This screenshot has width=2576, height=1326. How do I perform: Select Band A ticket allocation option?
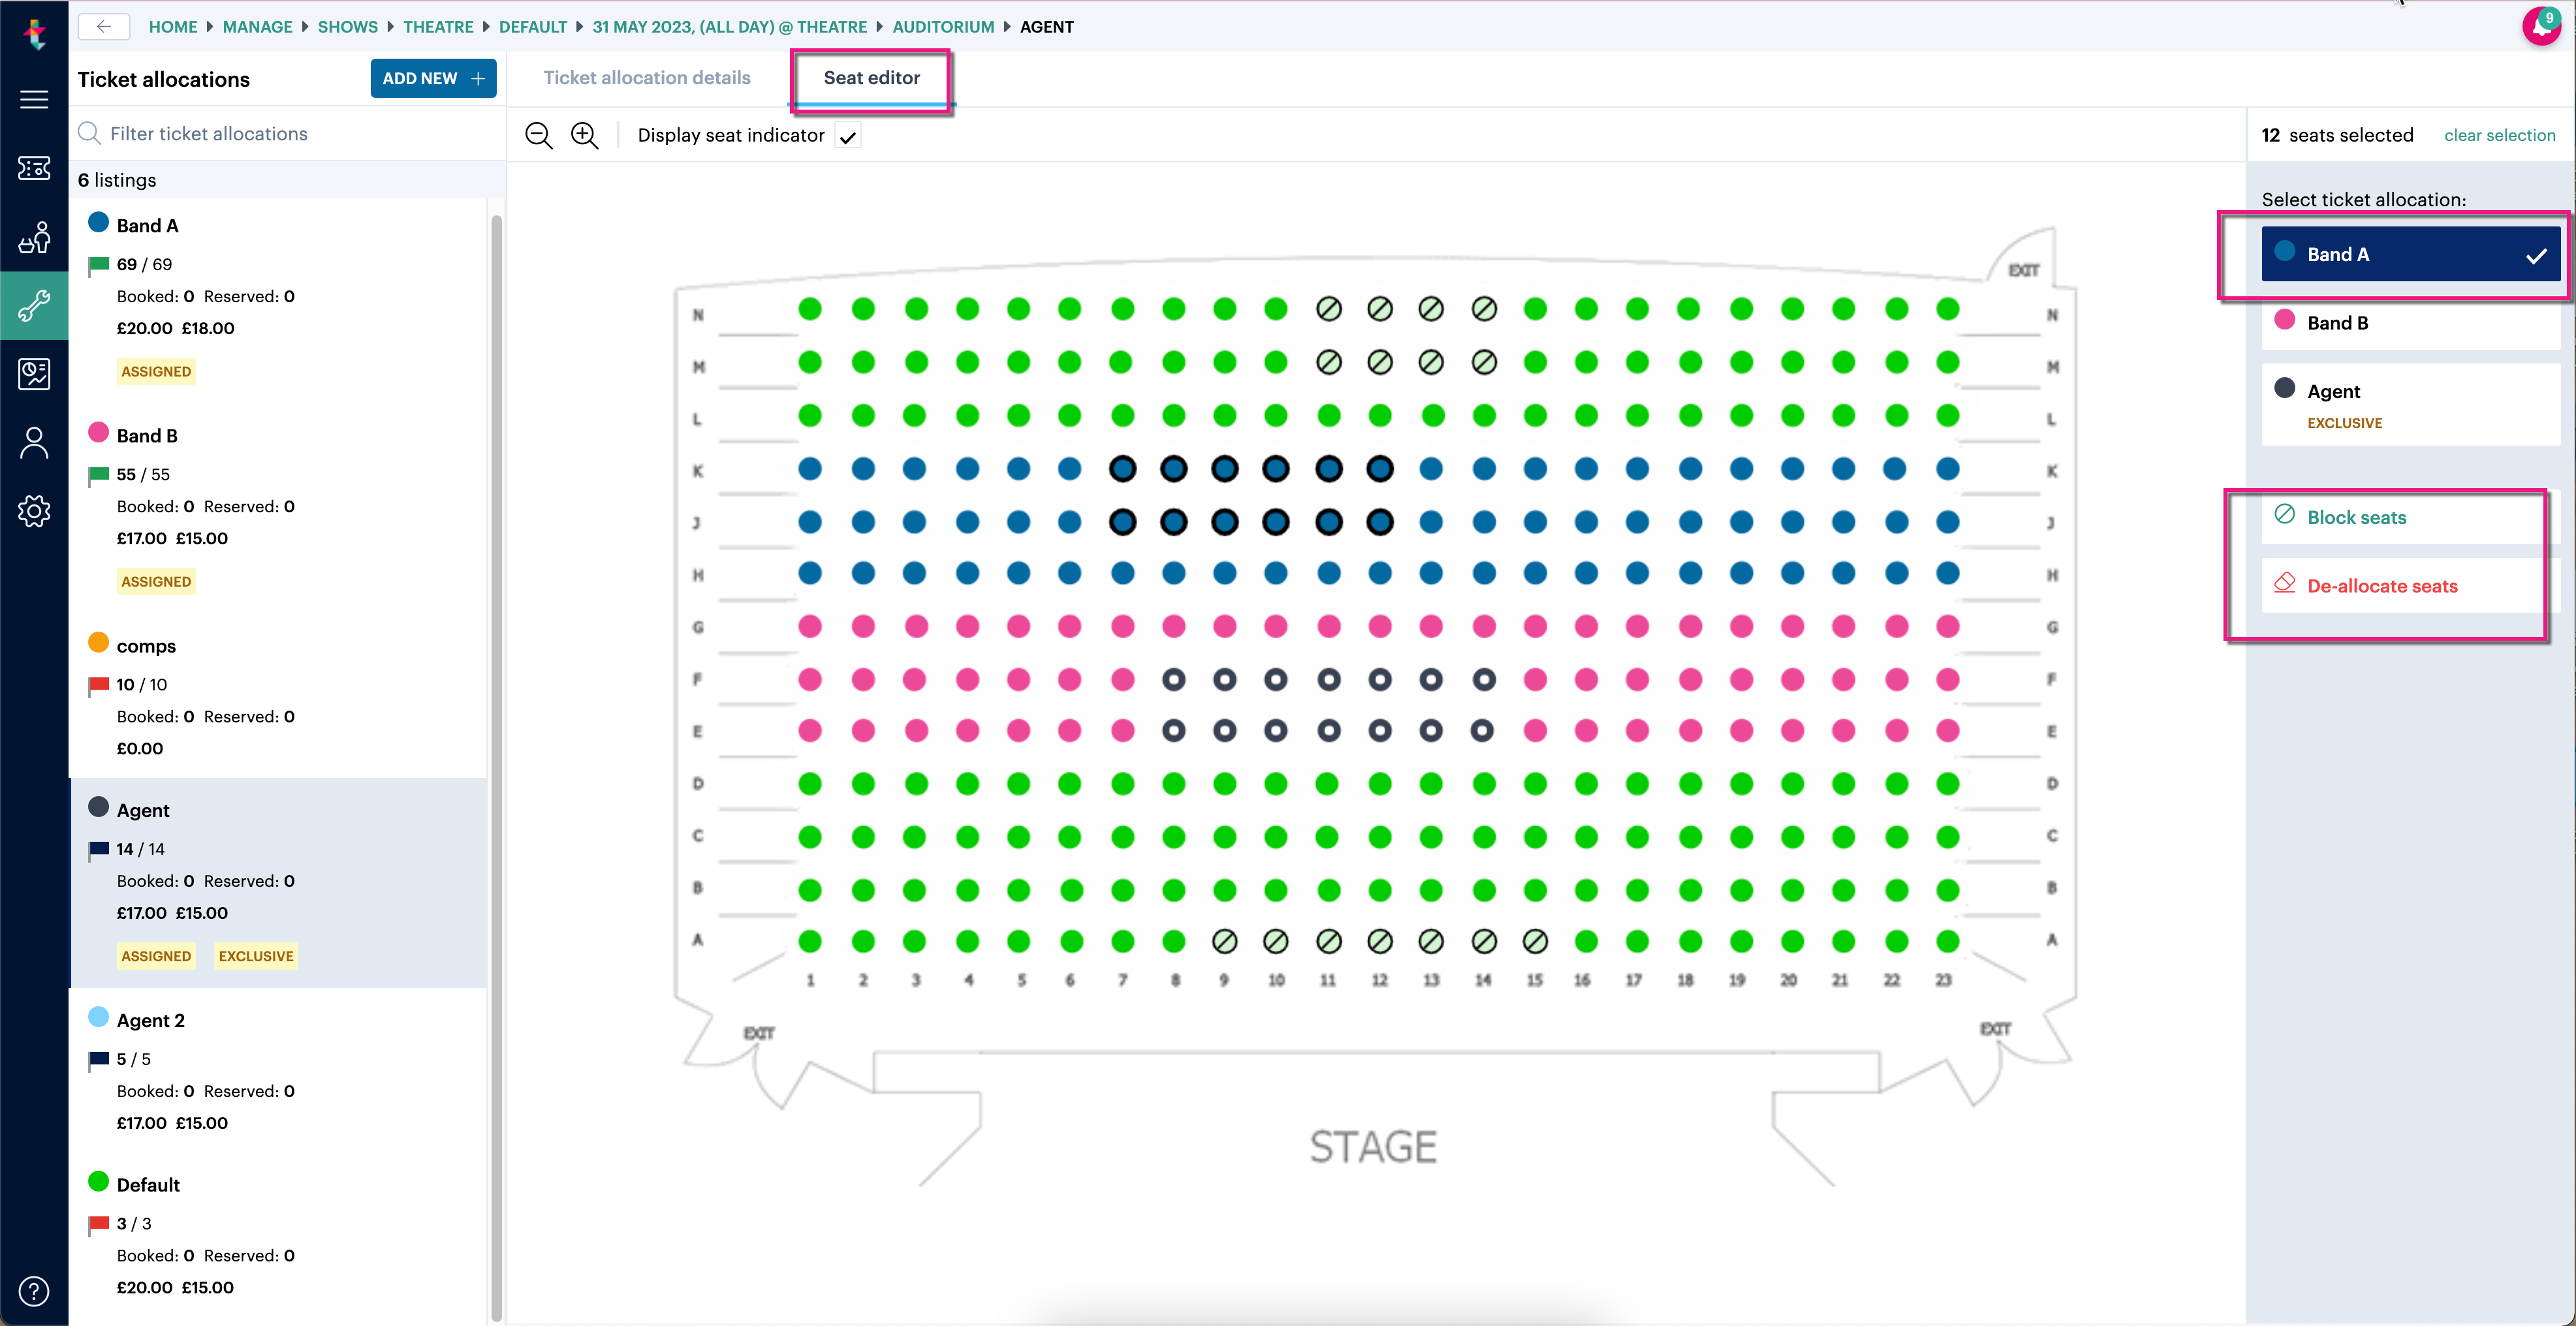click(2410, 254)
